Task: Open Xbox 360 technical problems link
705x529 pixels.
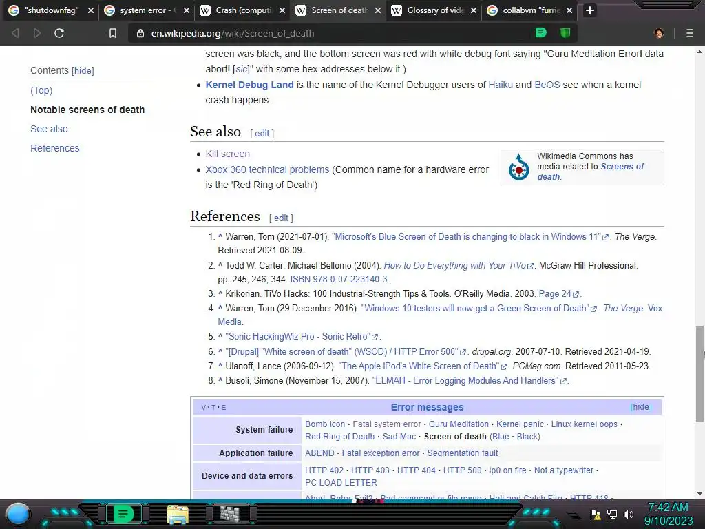Action: click(x=267, y=169)
